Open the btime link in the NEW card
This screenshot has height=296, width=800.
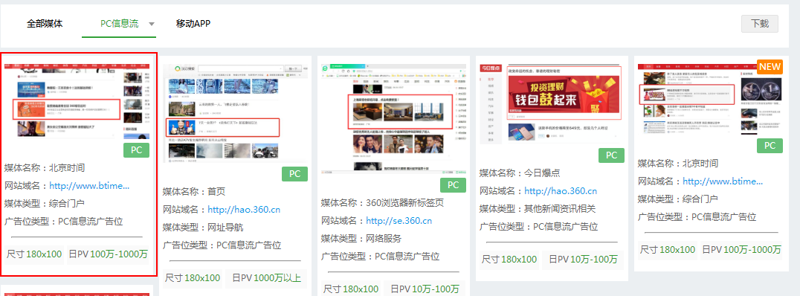point(723,181)
